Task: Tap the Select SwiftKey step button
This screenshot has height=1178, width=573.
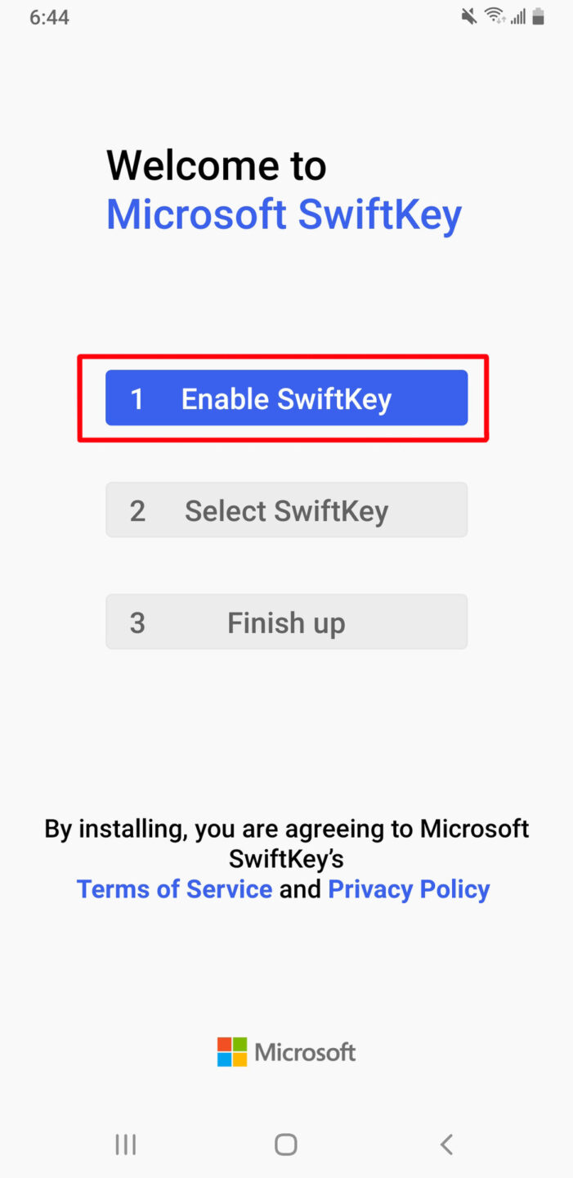Action: tap(286, 510)
